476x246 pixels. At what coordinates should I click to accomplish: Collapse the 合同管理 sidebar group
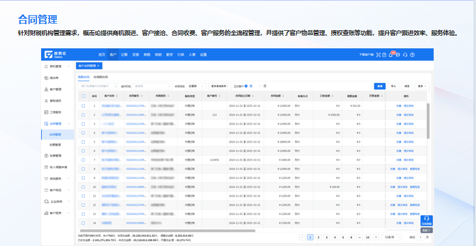click(x=69, y=123)
